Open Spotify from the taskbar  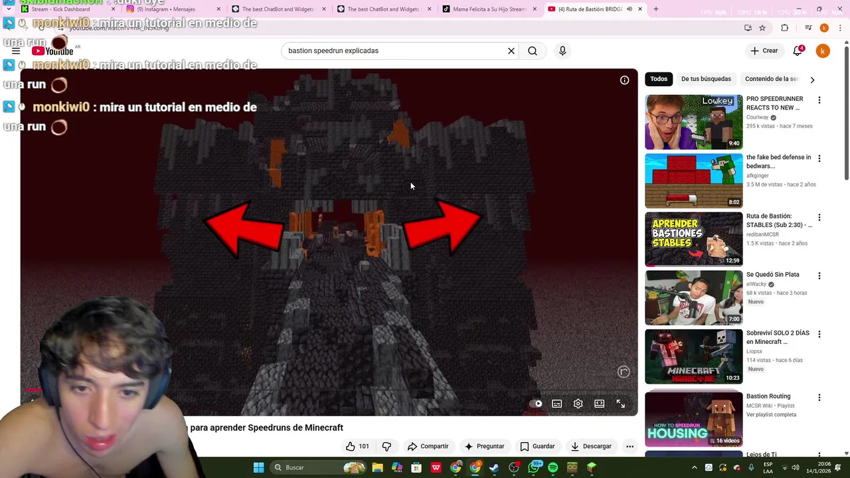click(x=552, y=467)
